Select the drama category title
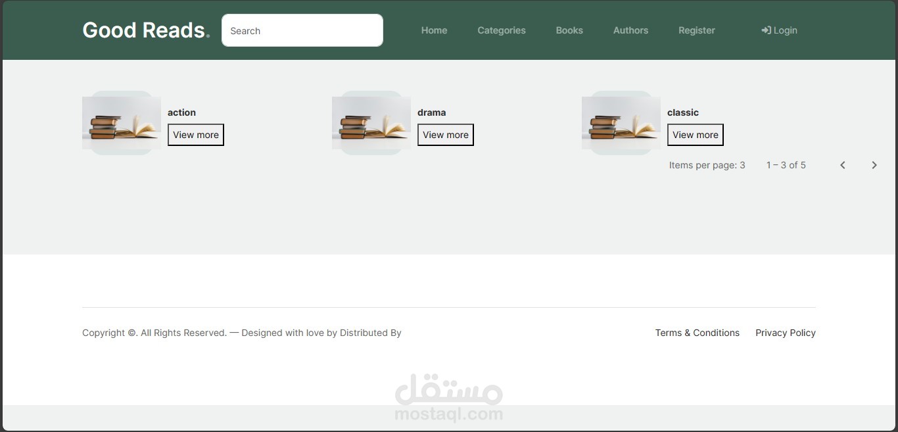The image size is (898, 432). (x=431, y=112)
